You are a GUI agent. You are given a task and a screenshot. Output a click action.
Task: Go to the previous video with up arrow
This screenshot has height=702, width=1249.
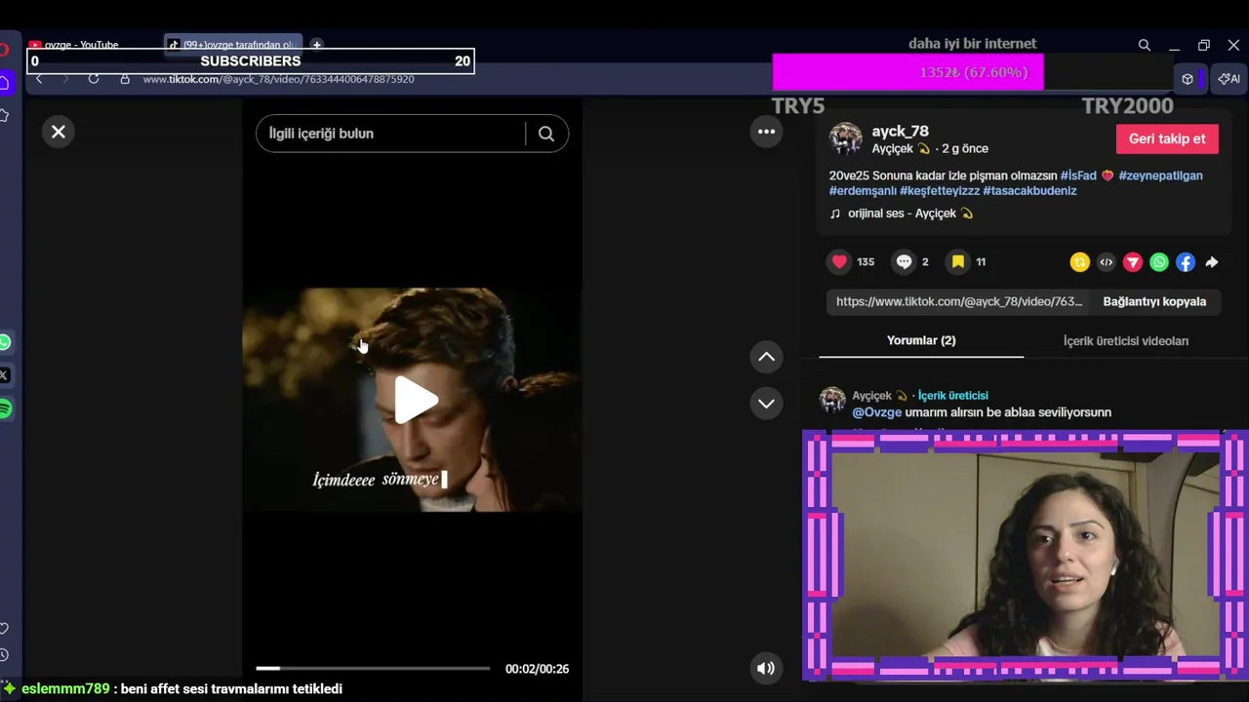767,357
